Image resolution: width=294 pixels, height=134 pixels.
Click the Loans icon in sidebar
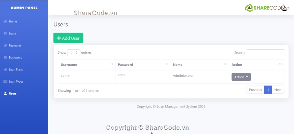click(5, 34)
